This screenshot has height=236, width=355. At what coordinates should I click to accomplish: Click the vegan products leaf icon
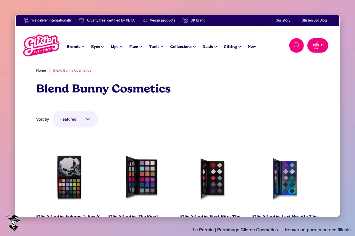(144, 20)
